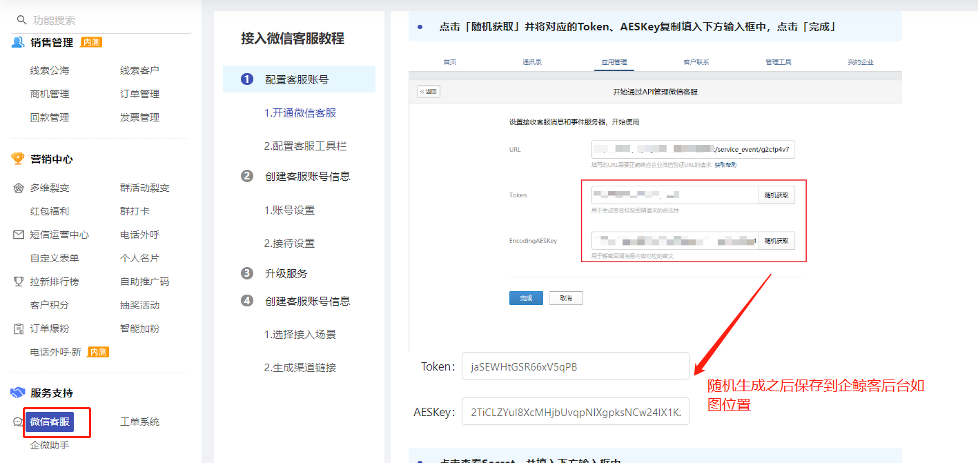View the 自助推广码 page

[145, 282]
